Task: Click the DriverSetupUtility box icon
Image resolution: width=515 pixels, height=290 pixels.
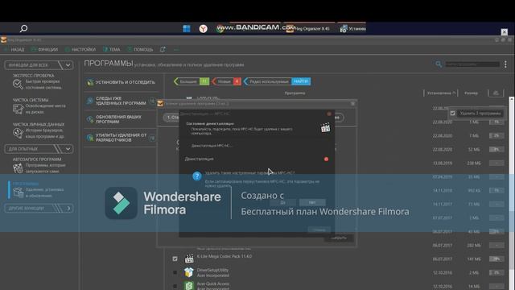Action: (x=189, y=272)
